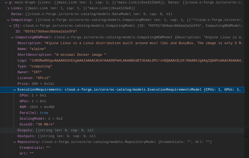
Task: Select the Price variable row
Action: tap(36, 84)
